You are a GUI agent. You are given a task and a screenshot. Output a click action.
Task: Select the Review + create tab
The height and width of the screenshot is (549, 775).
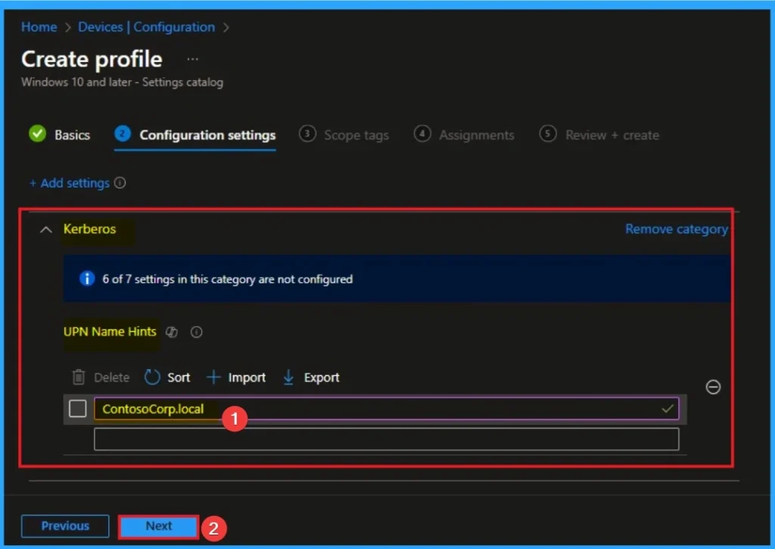(612, 135)
